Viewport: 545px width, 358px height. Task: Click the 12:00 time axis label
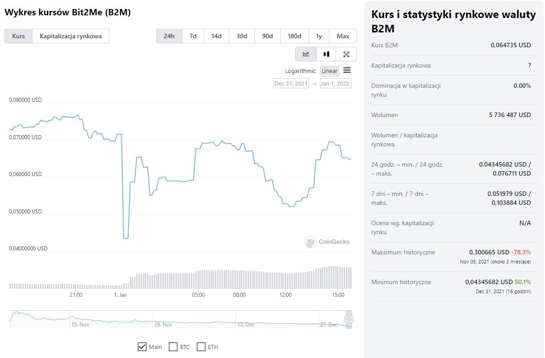286,295
